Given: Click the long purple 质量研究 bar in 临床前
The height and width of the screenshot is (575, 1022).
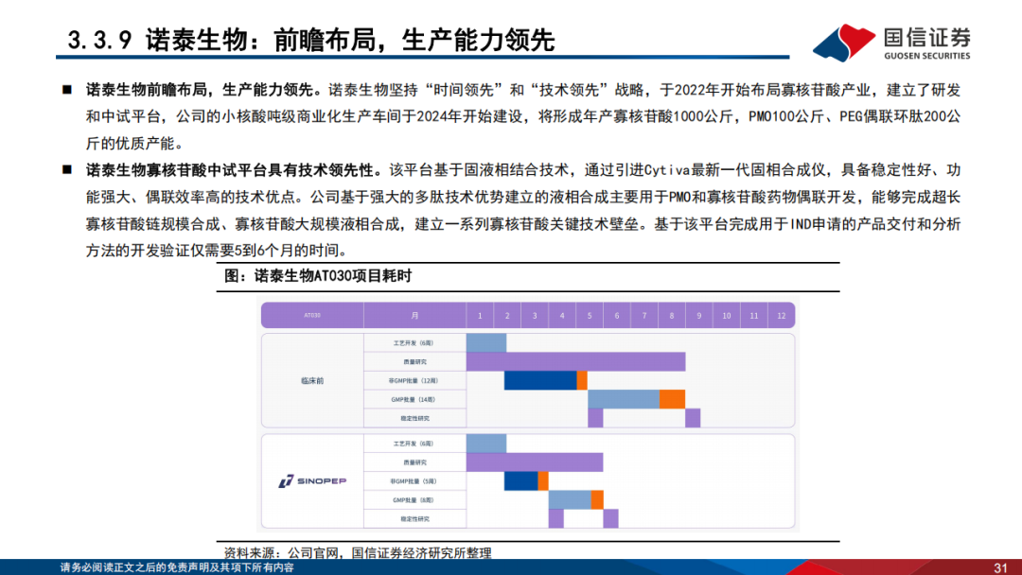Looking at the screenshot, I should click(x=575, y=361).
